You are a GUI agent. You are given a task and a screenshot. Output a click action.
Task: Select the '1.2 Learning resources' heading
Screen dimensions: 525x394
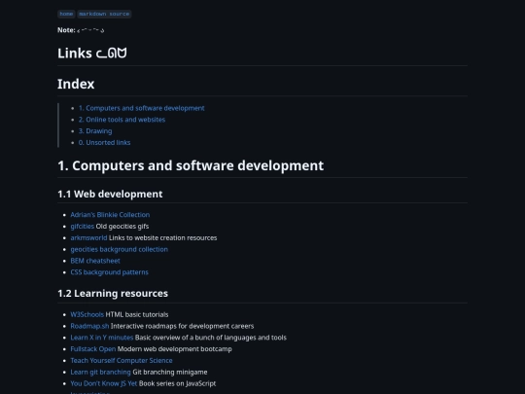click(113, 294)
